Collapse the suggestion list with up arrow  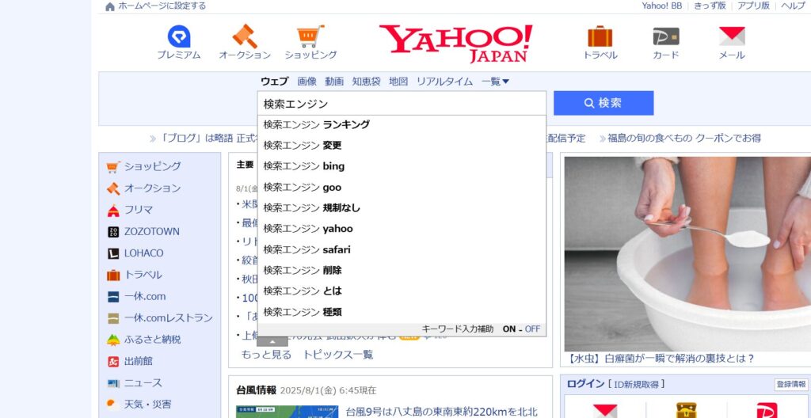(272, 341)
